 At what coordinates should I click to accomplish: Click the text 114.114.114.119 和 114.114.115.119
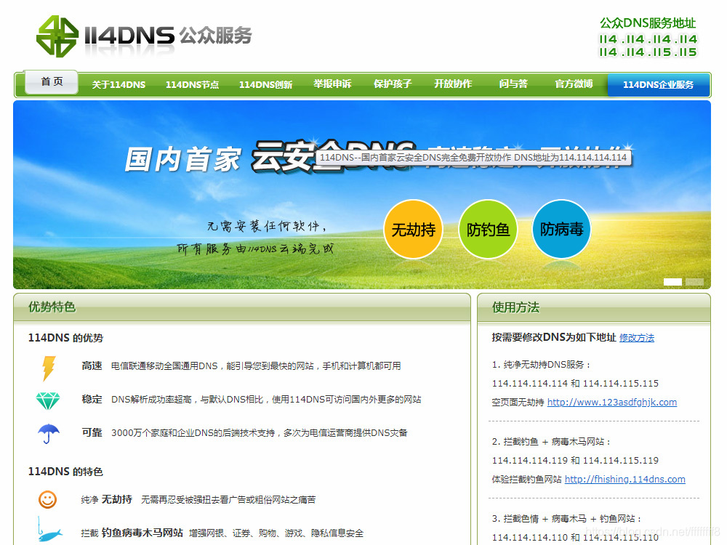coord(575,460)
